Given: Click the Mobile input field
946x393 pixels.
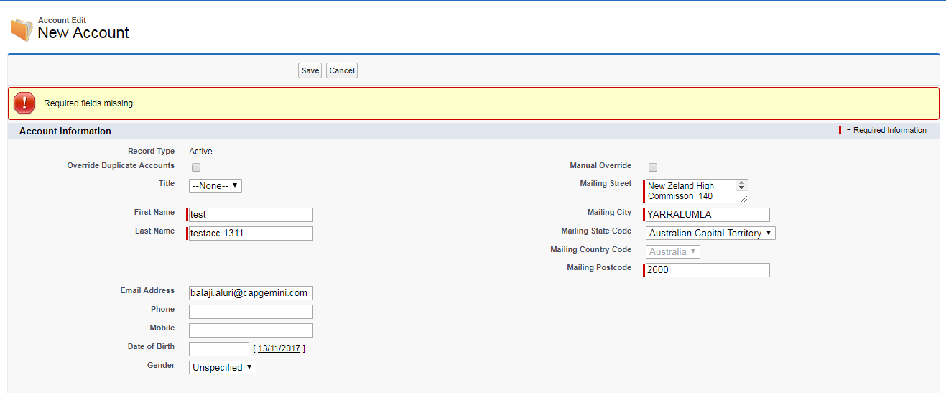Looking at the screenshot, I should (251, 330).
